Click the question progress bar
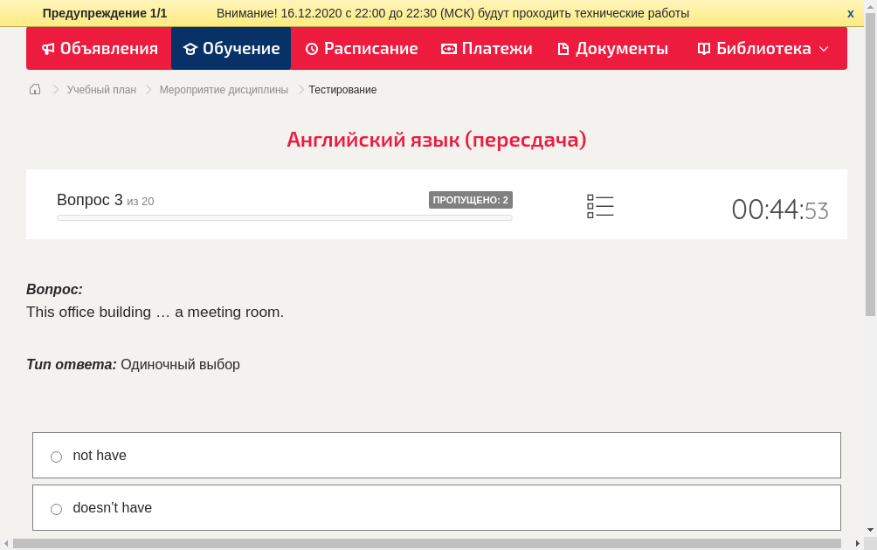 coord(284,217)
